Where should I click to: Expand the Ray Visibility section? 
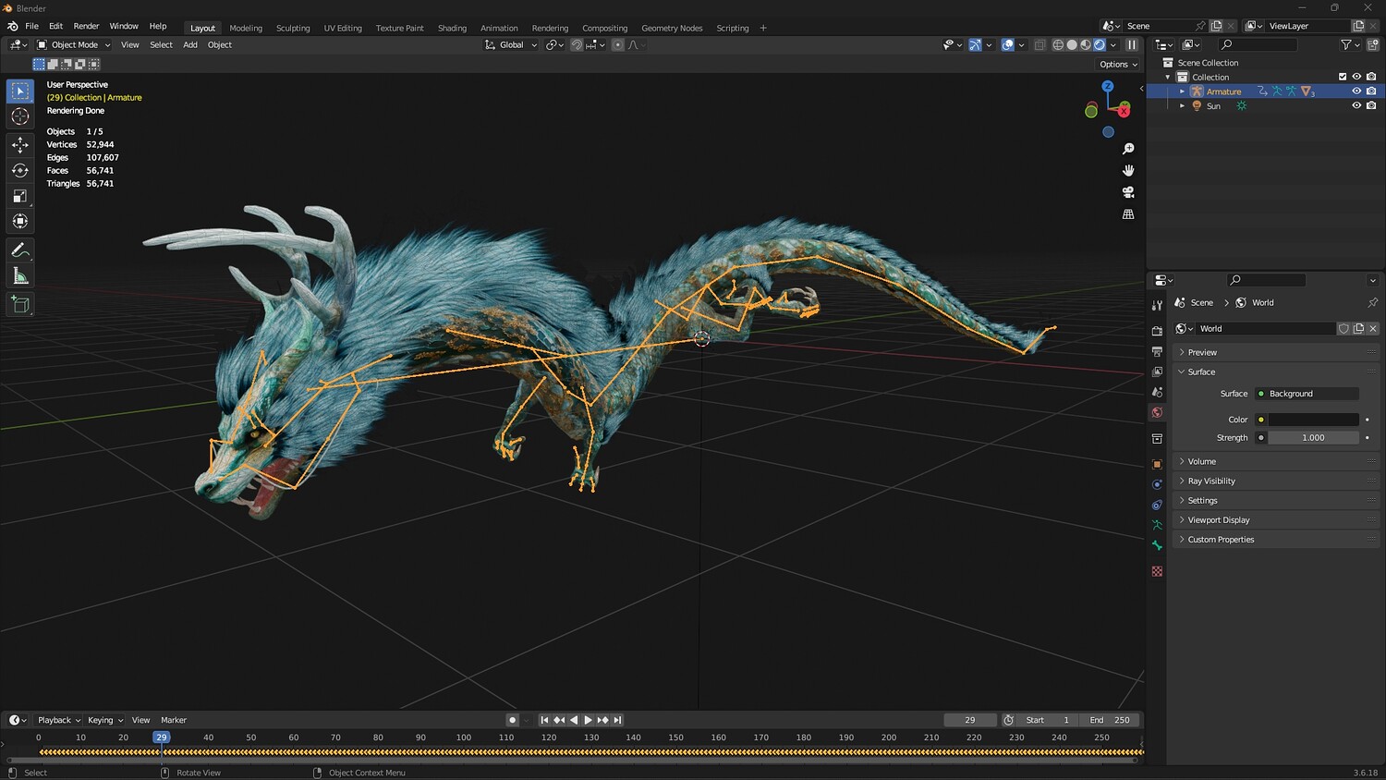(x=1210, y=481)
